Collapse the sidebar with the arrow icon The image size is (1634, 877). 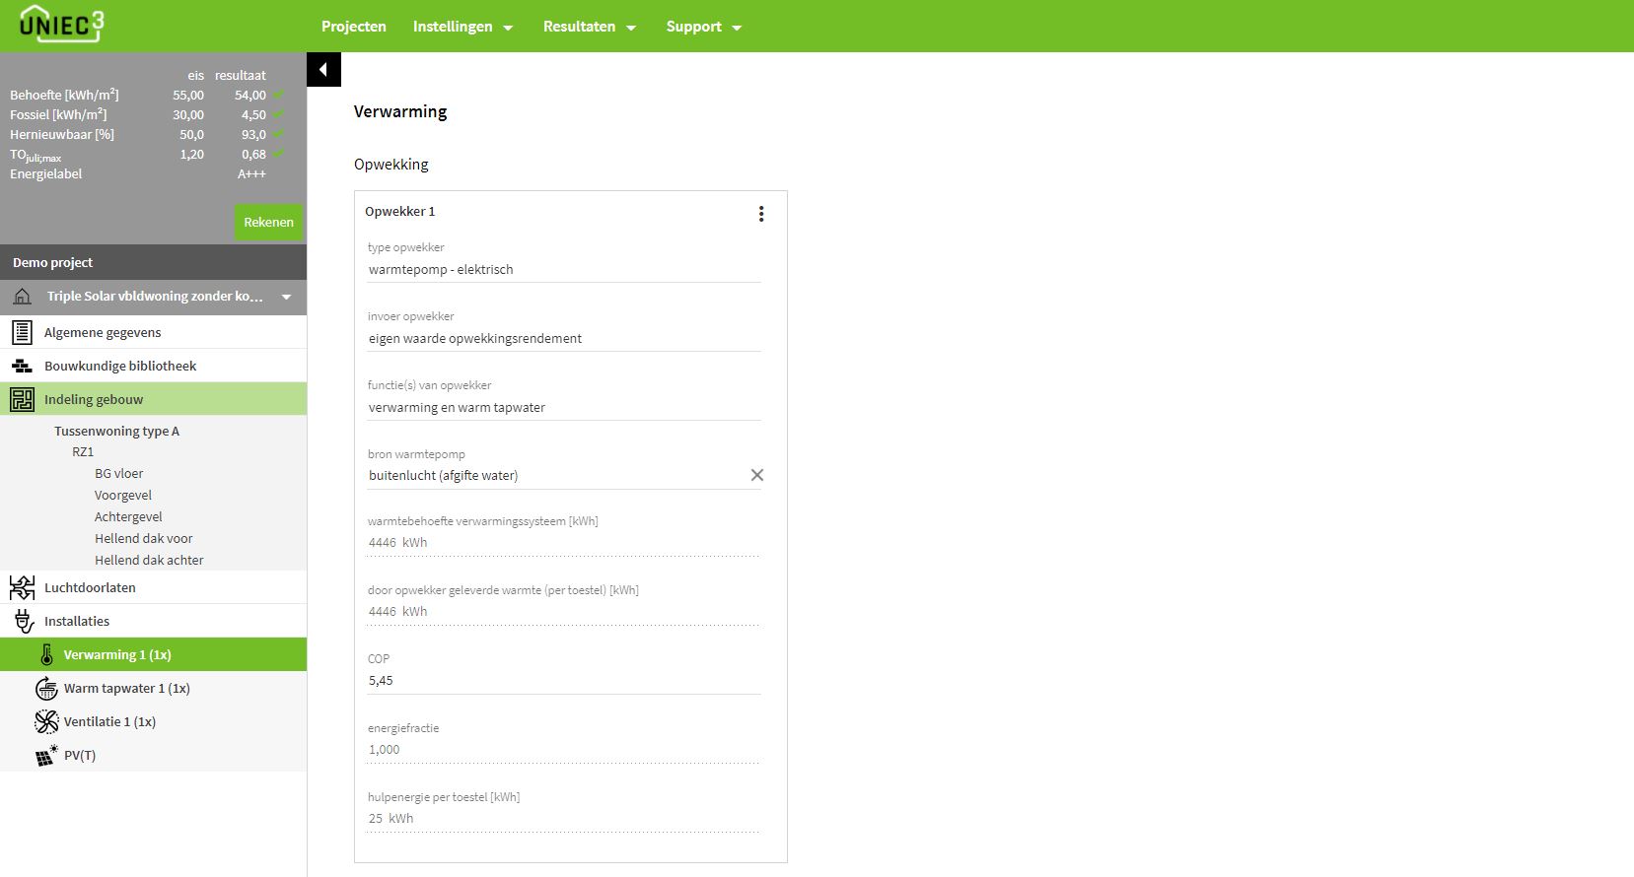[x=323, y=70]
